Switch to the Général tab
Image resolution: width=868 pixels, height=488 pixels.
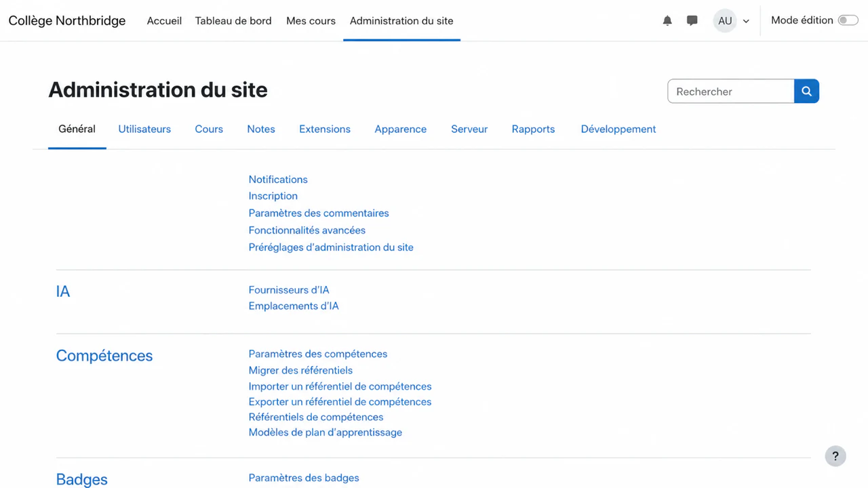(77, 129)
